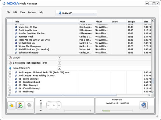Click the vertical scrollbar down arrow
Image resolution: width=161 pixels, height=120 pixels.
(152, 92)
